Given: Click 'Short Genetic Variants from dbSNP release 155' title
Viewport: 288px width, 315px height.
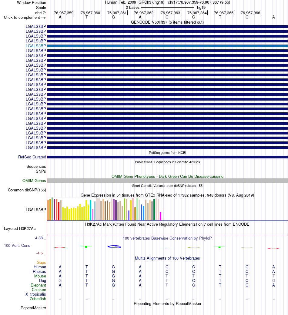Looking at the screenshot, I should (x=167, y=186).
